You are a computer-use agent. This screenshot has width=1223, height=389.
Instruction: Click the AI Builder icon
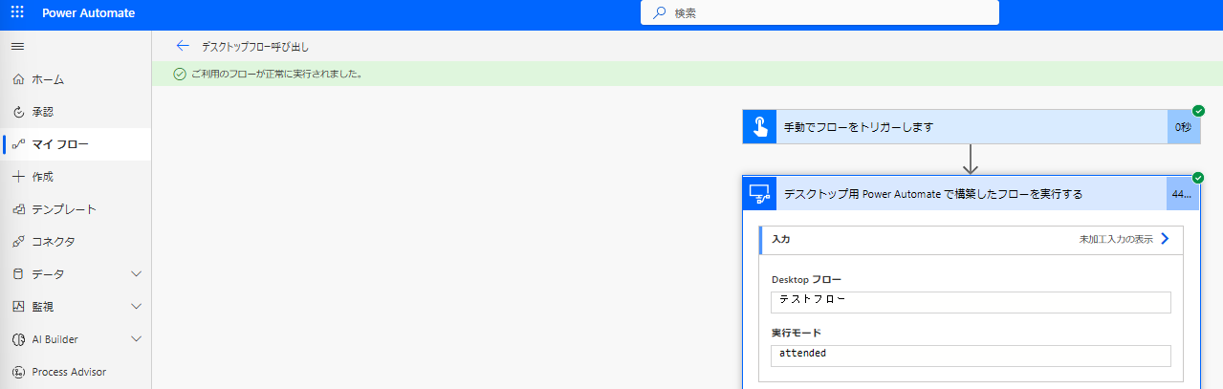[x=17, y=339]
